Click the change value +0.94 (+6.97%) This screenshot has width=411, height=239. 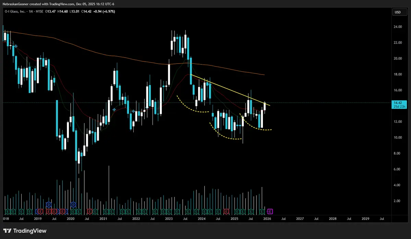104,12
